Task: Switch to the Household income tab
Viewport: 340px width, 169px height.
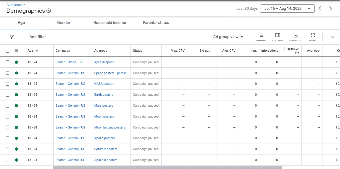Action: point(109,23)
